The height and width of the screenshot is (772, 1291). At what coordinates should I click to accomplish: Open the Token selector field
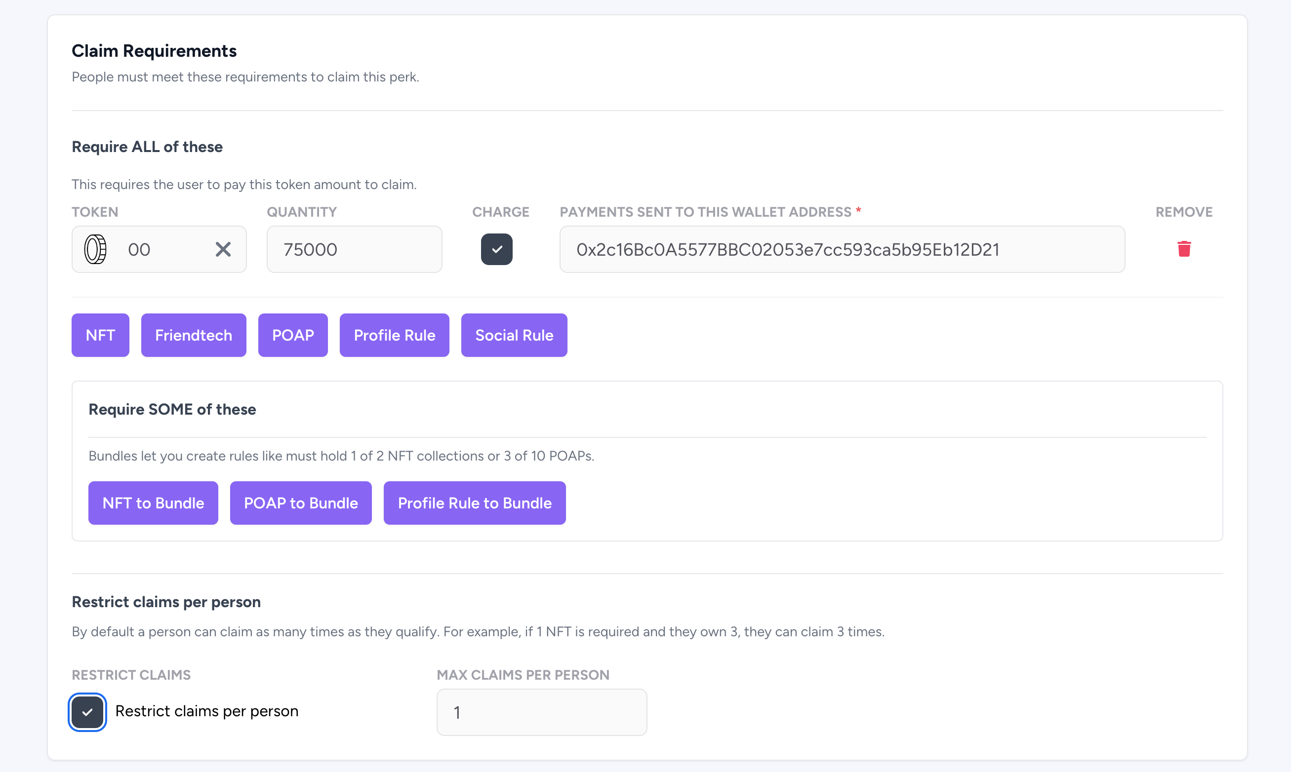point(159,249)
